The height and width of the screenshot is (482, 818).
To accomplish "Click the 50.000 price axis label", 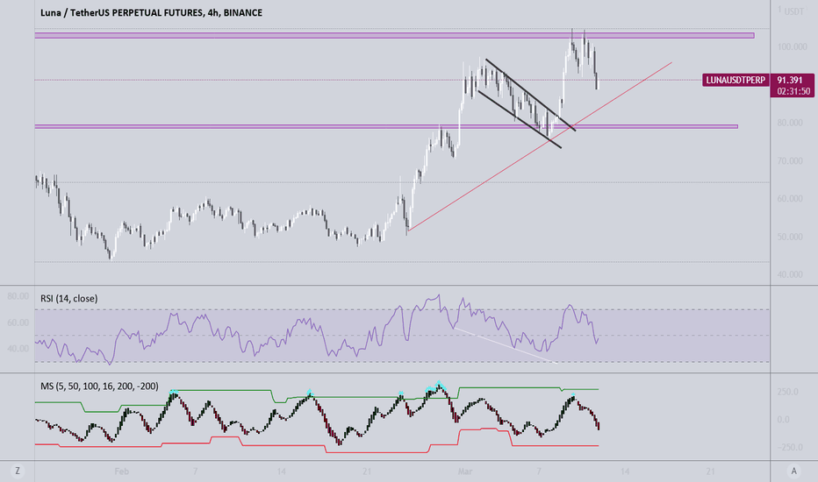I will click(x=790, y=237).
